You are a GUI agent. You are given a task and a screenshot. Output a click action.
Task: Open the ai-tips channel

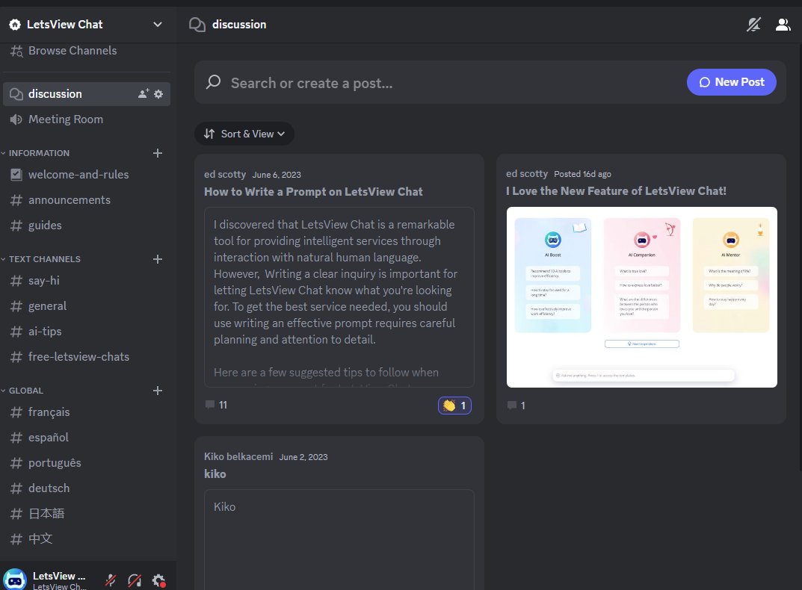87,332
